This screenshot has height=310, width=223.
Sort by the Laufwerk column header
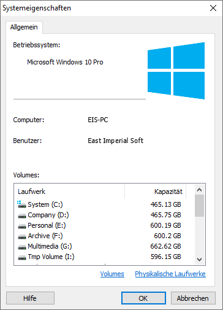(x=69, y=192)
